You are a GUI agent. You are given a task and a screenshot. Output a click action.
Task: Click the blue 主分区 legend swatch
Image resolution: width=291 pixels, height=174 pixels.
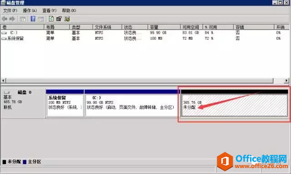pyautogui.click(x=25, y=162)
